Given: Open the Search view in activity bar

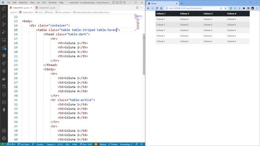Looking at the screenshot, I should tap(4, 16).
